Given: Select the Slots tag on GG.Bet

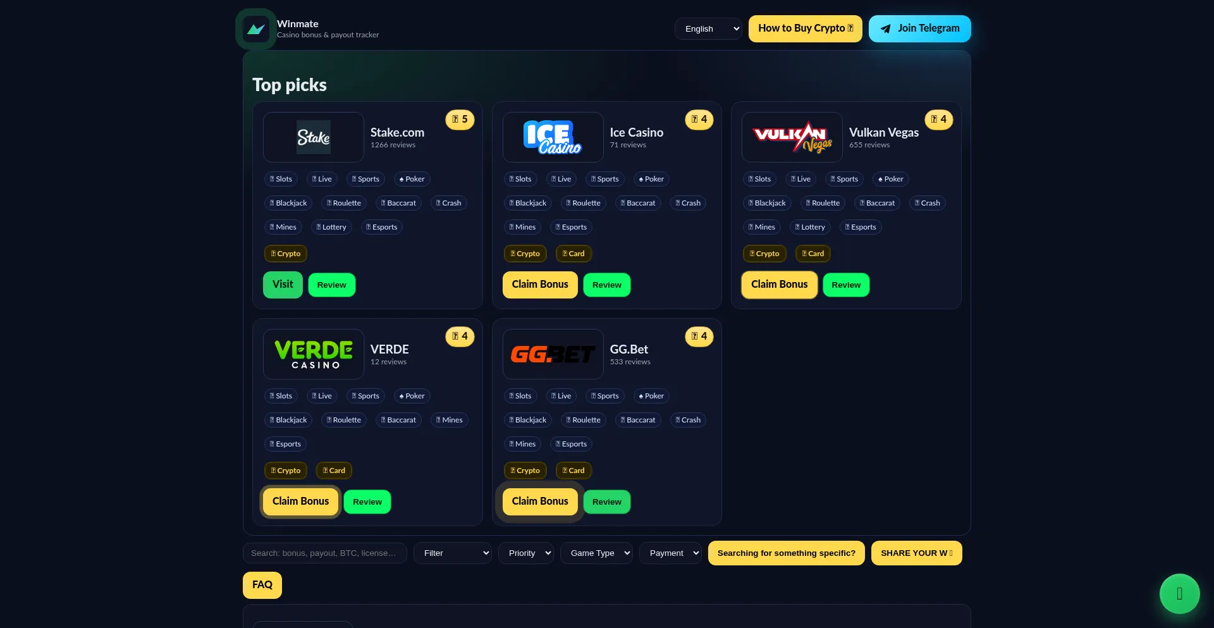Looking at the screenshot, I should [x=520, y=396].
